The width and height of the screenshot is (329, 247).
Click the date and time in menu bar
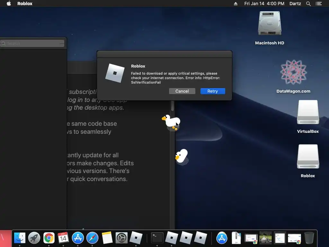coord(264,4)
